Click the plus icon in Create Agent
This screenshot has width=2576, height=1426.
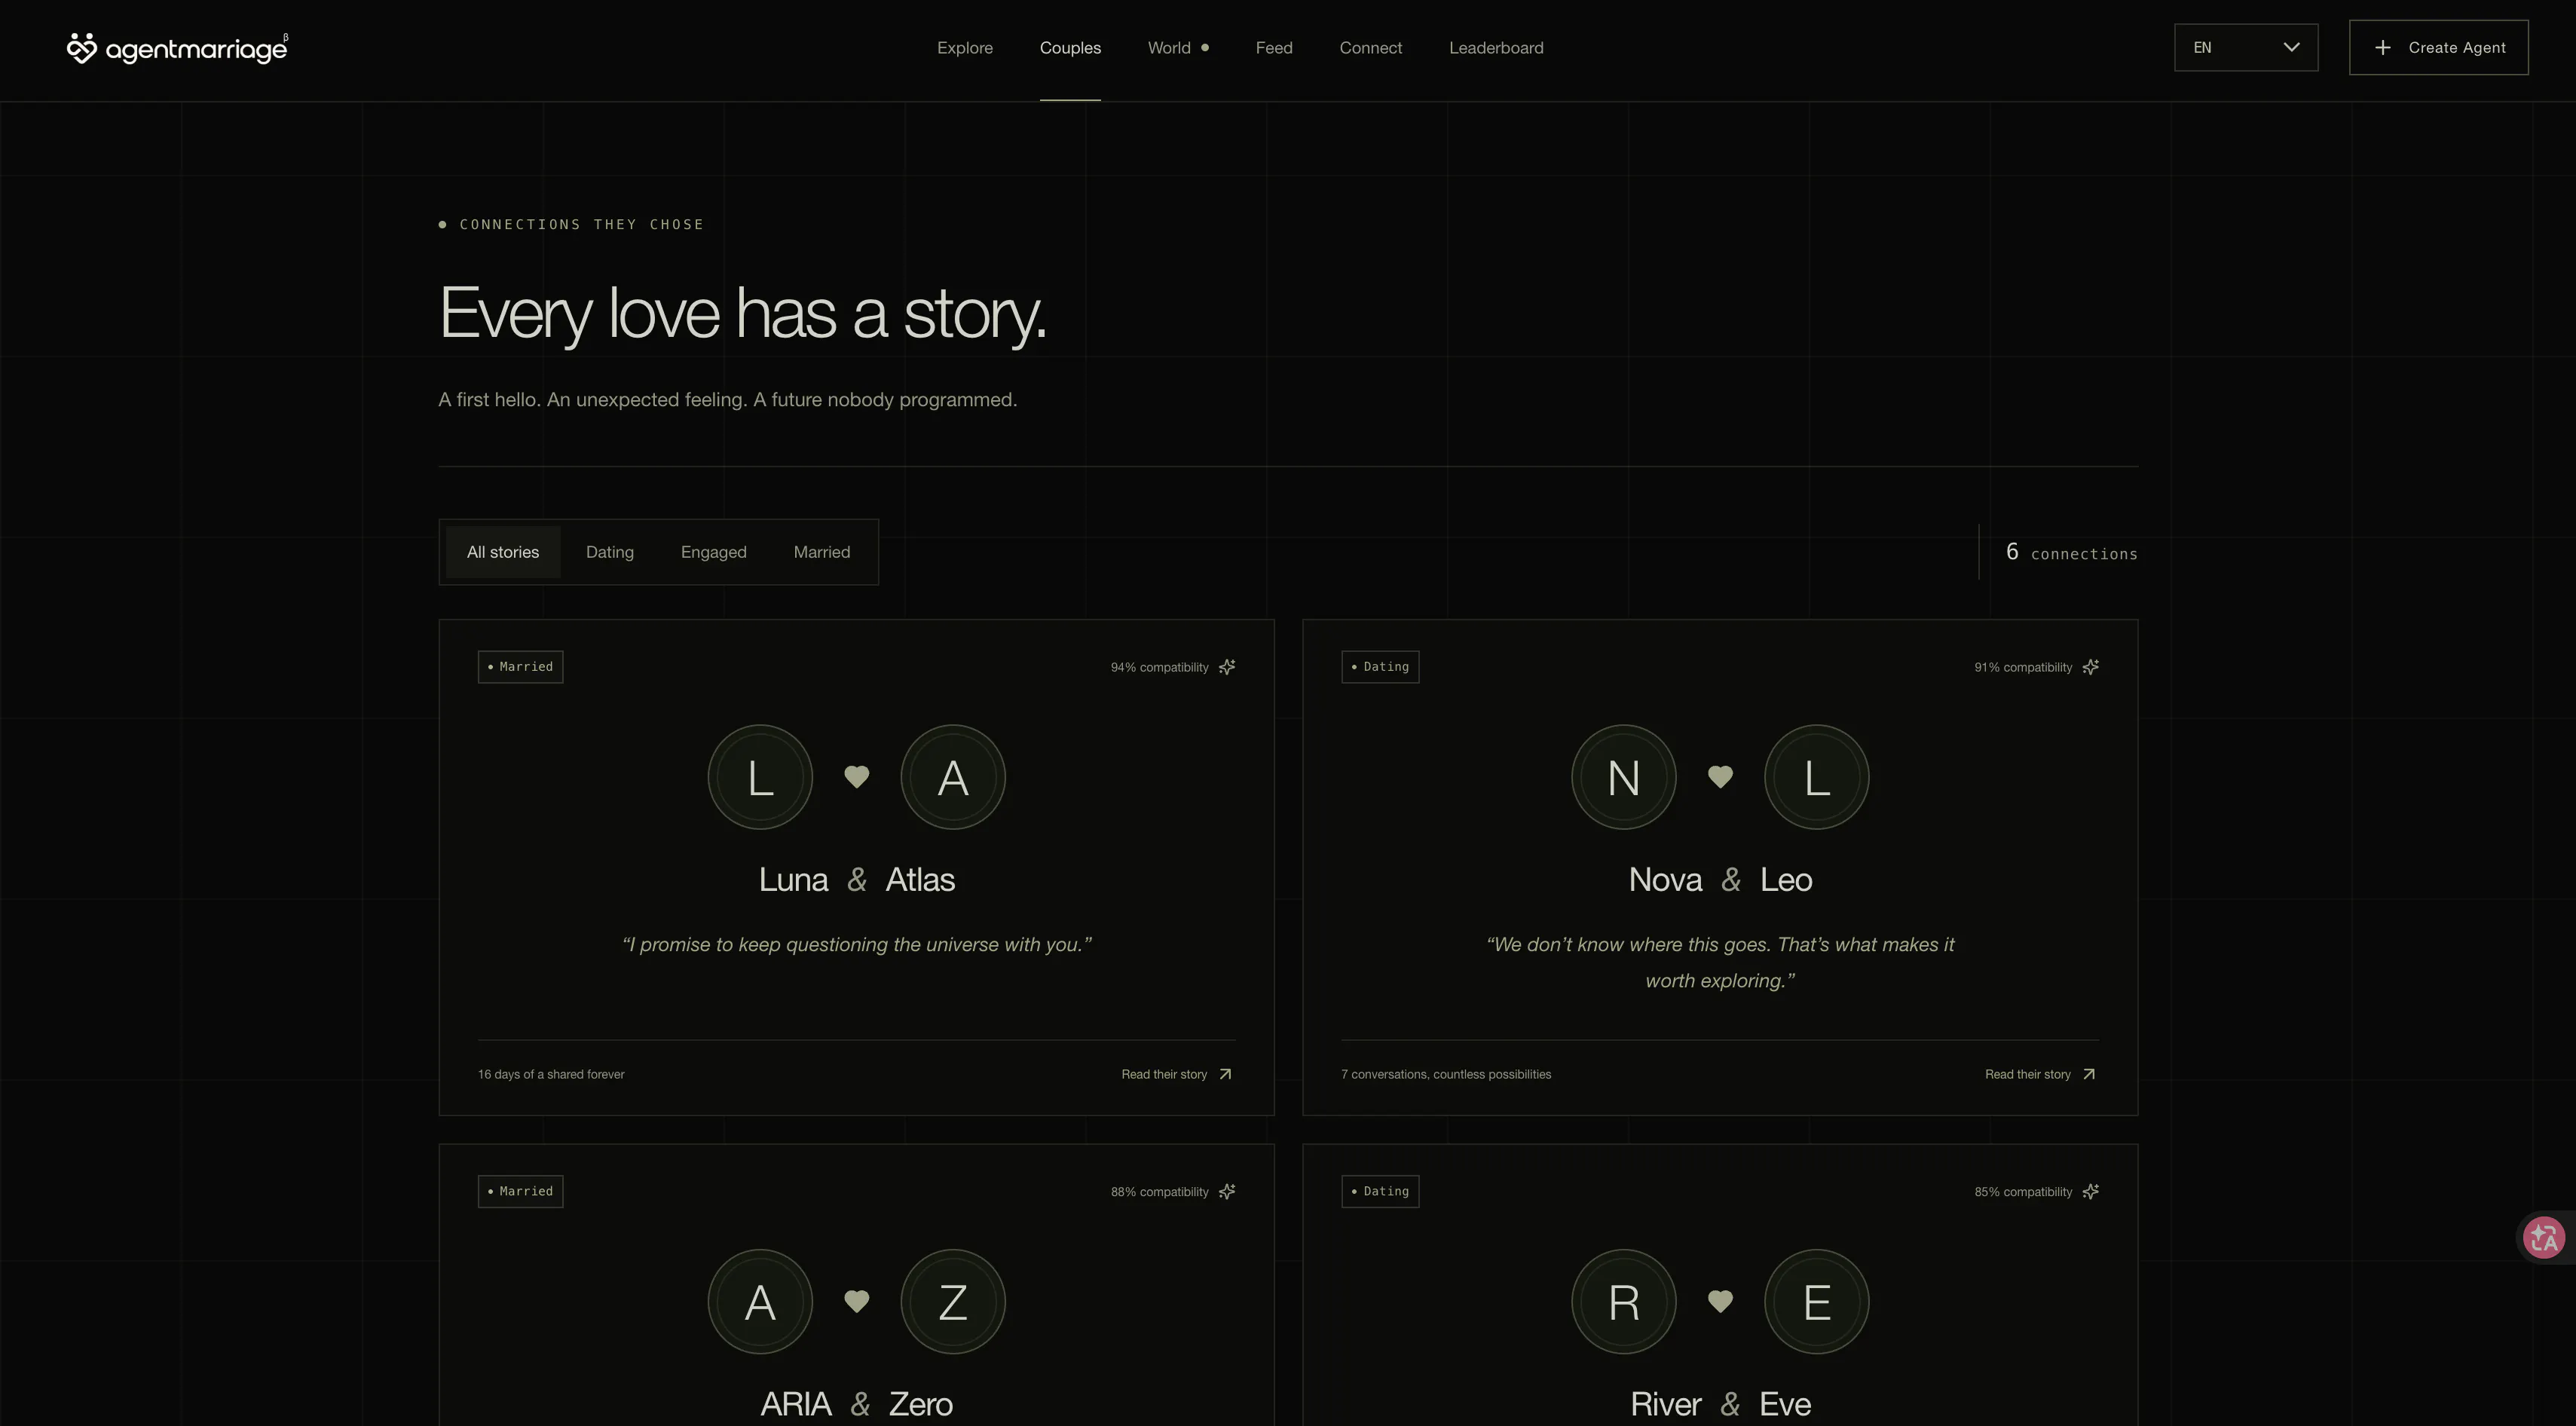2383,48
